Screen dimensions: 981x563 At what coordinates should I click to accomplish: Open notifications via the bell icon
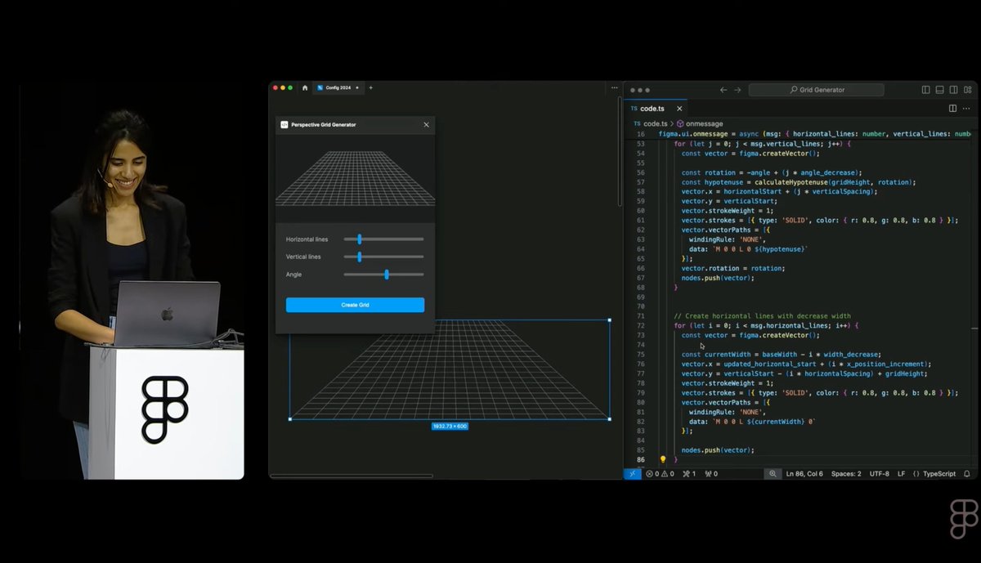pyautogui.click(x=967, y=474)
